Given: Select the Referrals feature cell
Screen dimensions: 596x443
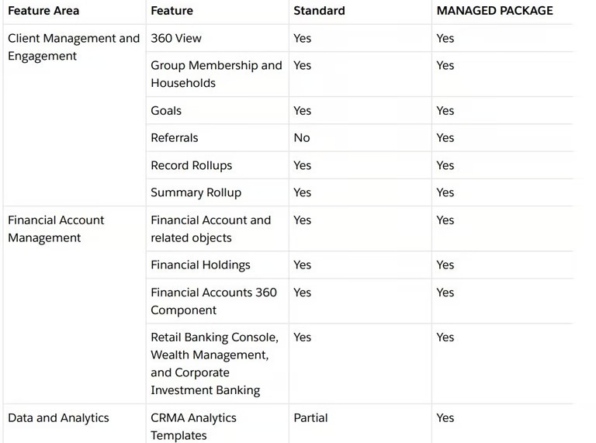Looking at the screenshot, I should point(175,138).
